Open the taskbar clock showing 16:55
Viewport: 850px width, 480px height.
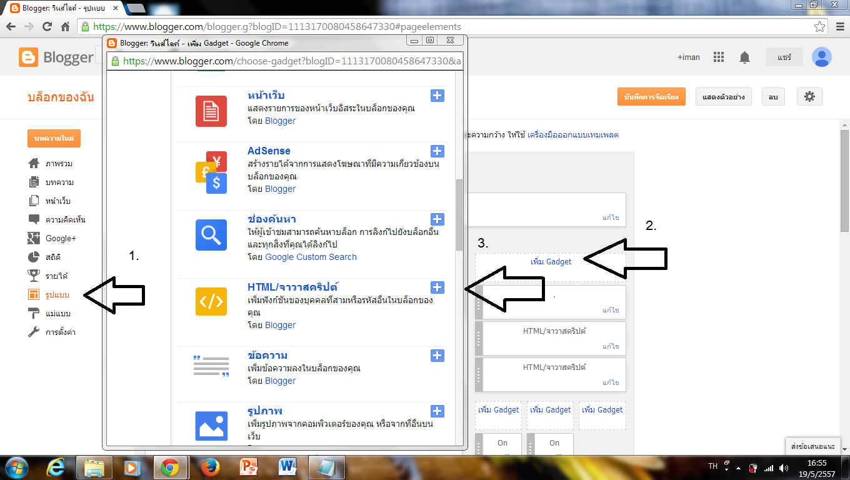[x=818, y=467]
